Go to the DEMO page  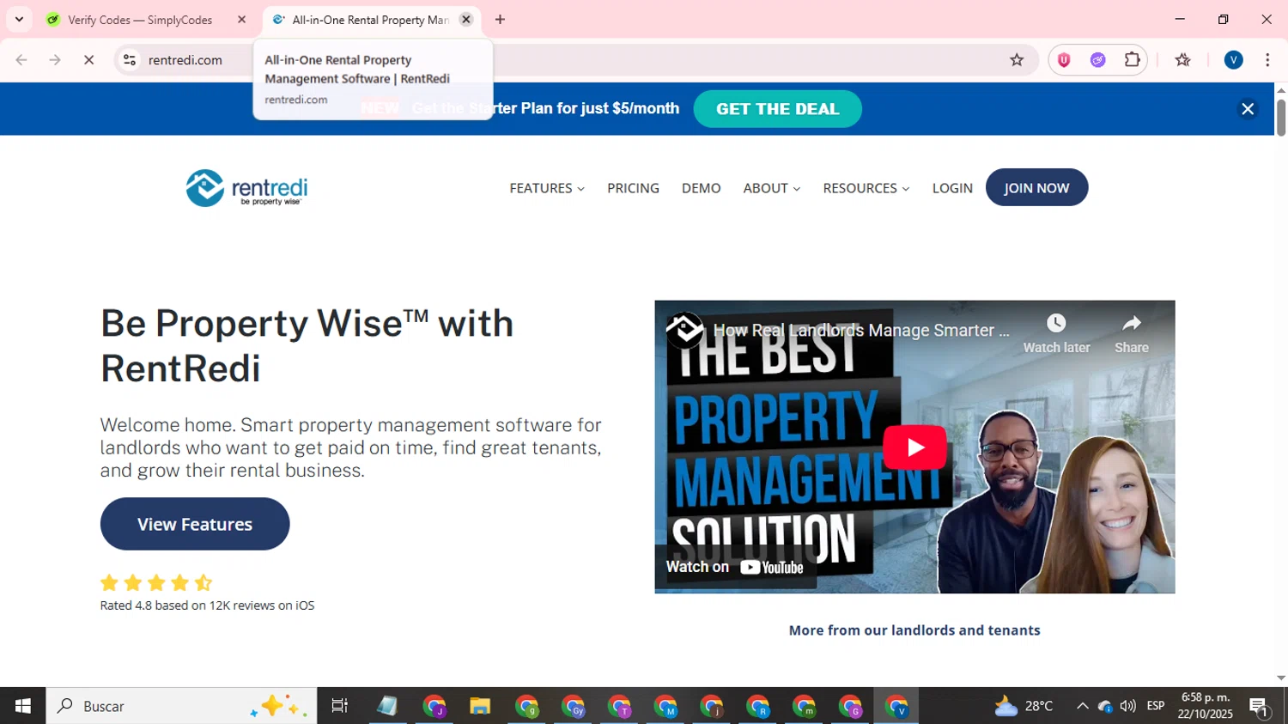coord(701,188)
